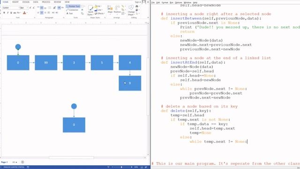Expand the Font group dialog launcher
Screen dimensions: 300x169
tap(35, 18)
